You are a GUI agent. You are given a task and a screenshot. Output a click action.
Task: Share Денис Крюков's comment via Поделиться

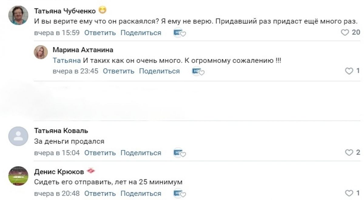click(141, 193)
